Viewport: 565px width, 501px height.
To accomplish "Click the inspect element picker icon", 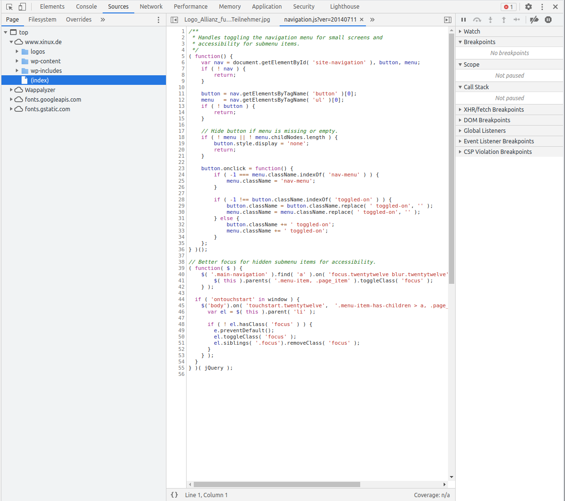I will (9, 7).
